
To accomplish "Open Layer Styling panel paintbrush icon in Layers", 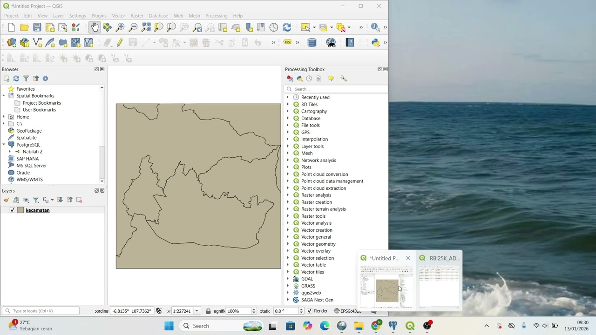I will 7,200.
